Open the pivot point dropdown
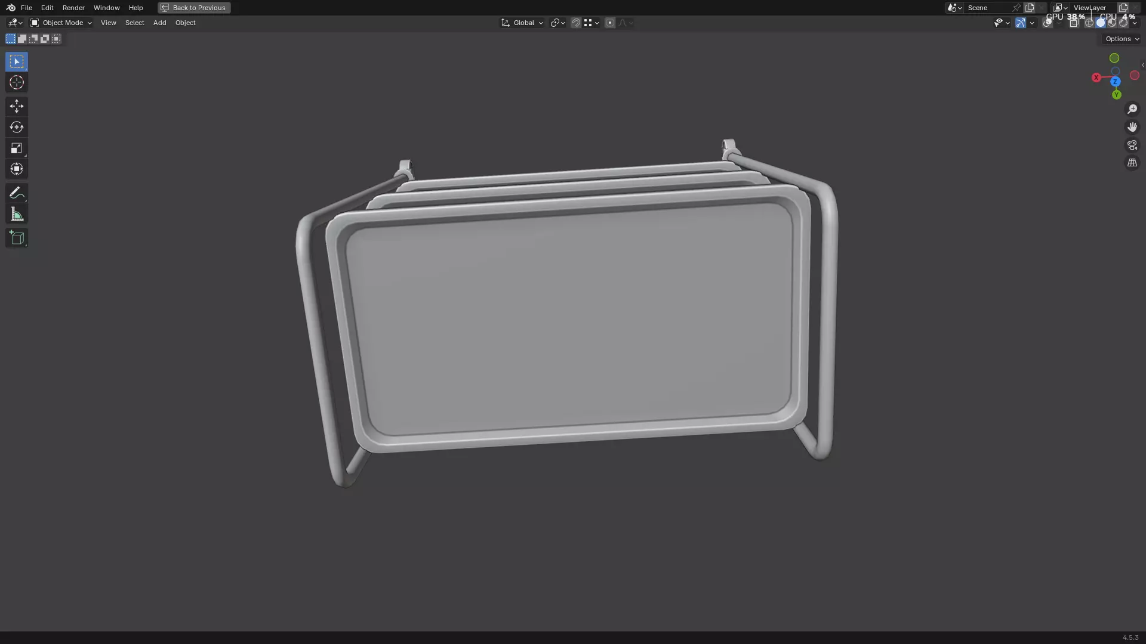Viewport: 1146px width, 644px height. [557, 23]
